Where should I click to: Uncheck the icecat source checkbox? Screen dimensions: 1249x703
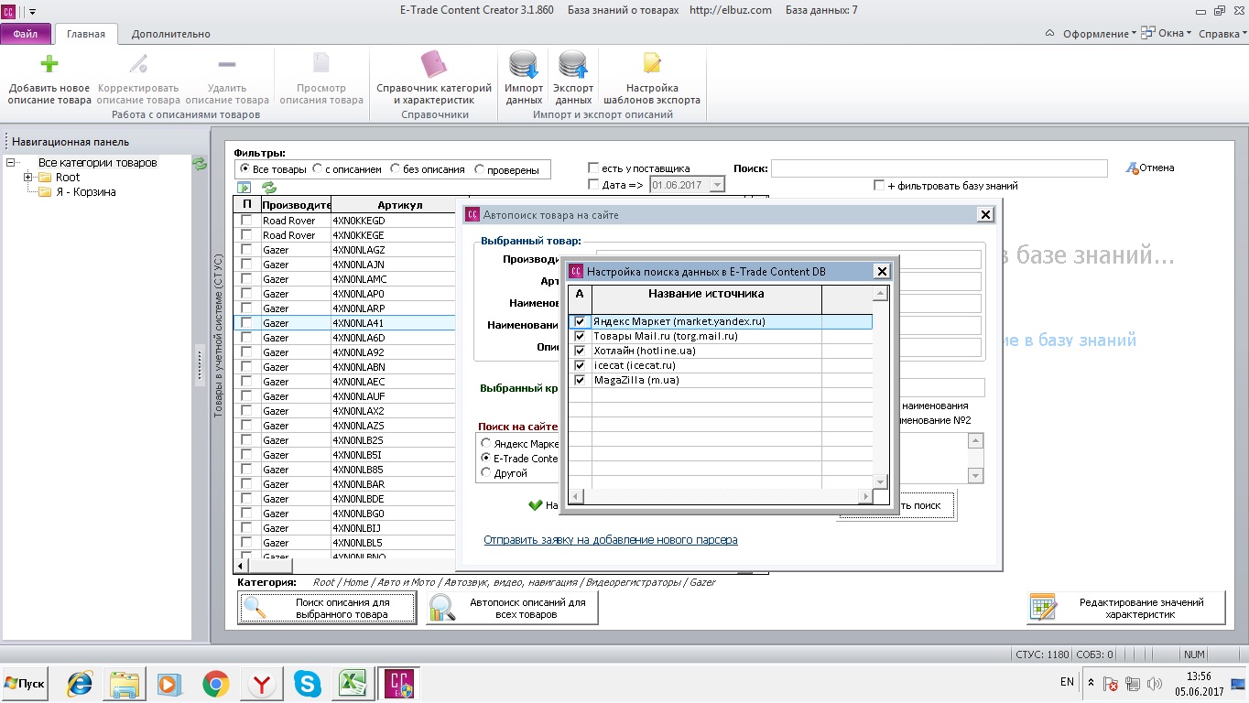point(580,366)
